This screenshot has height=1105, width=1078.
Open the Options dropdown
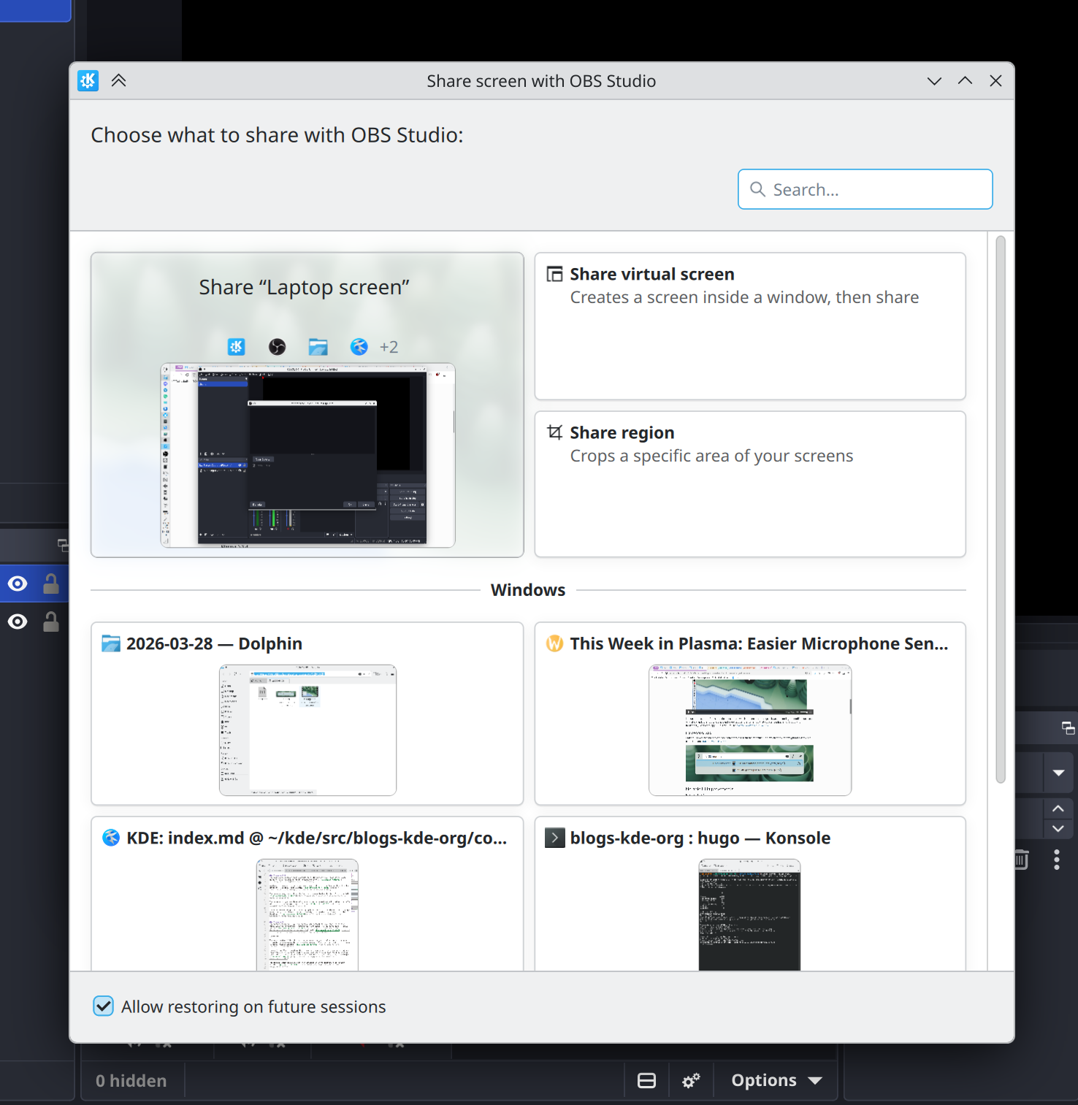[x=776, y=1080]
